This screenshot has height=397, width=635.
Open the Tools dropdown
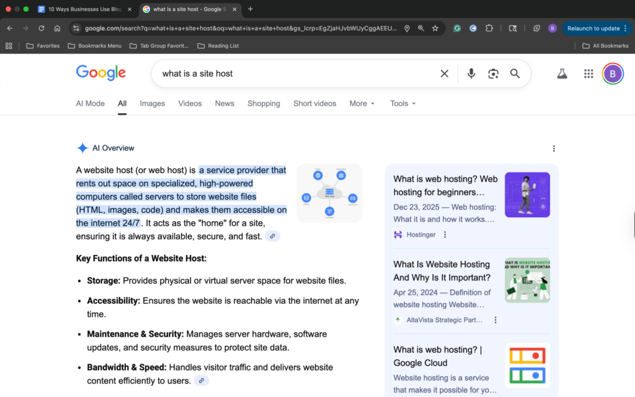coord(402,104)
